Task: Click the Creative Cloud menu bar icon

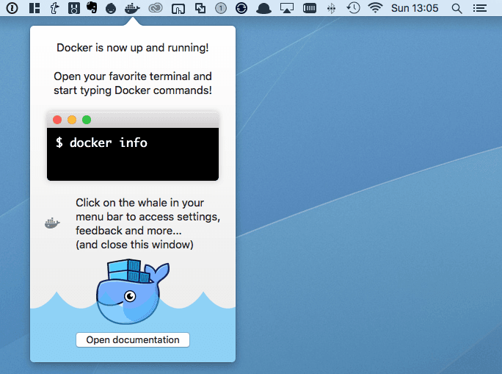Action: click(155, 8)
